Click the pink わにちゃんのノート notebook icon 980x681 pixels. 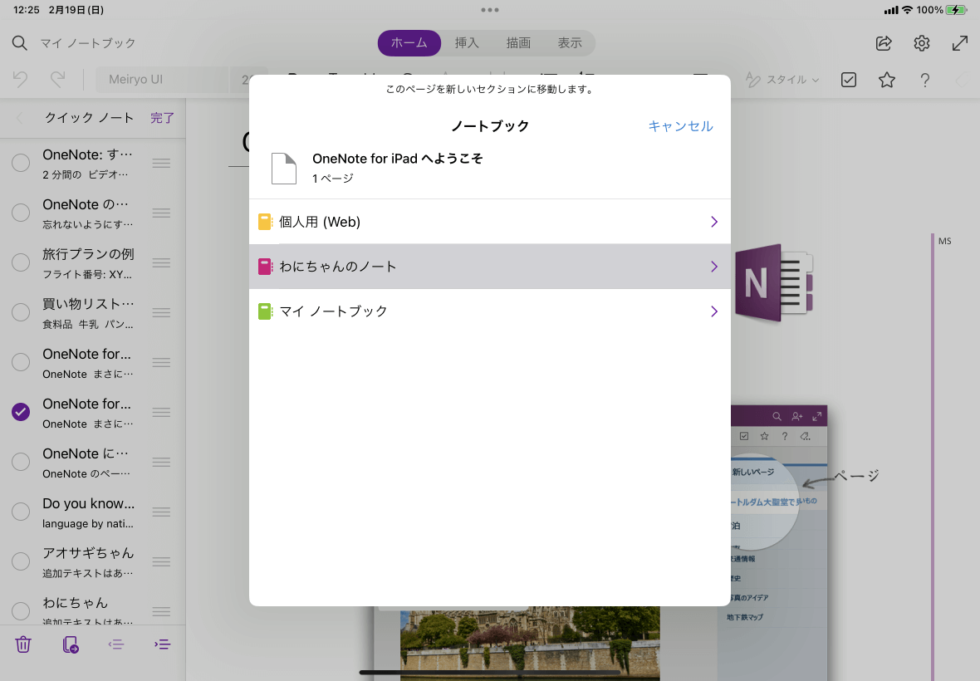click(265, 267)
